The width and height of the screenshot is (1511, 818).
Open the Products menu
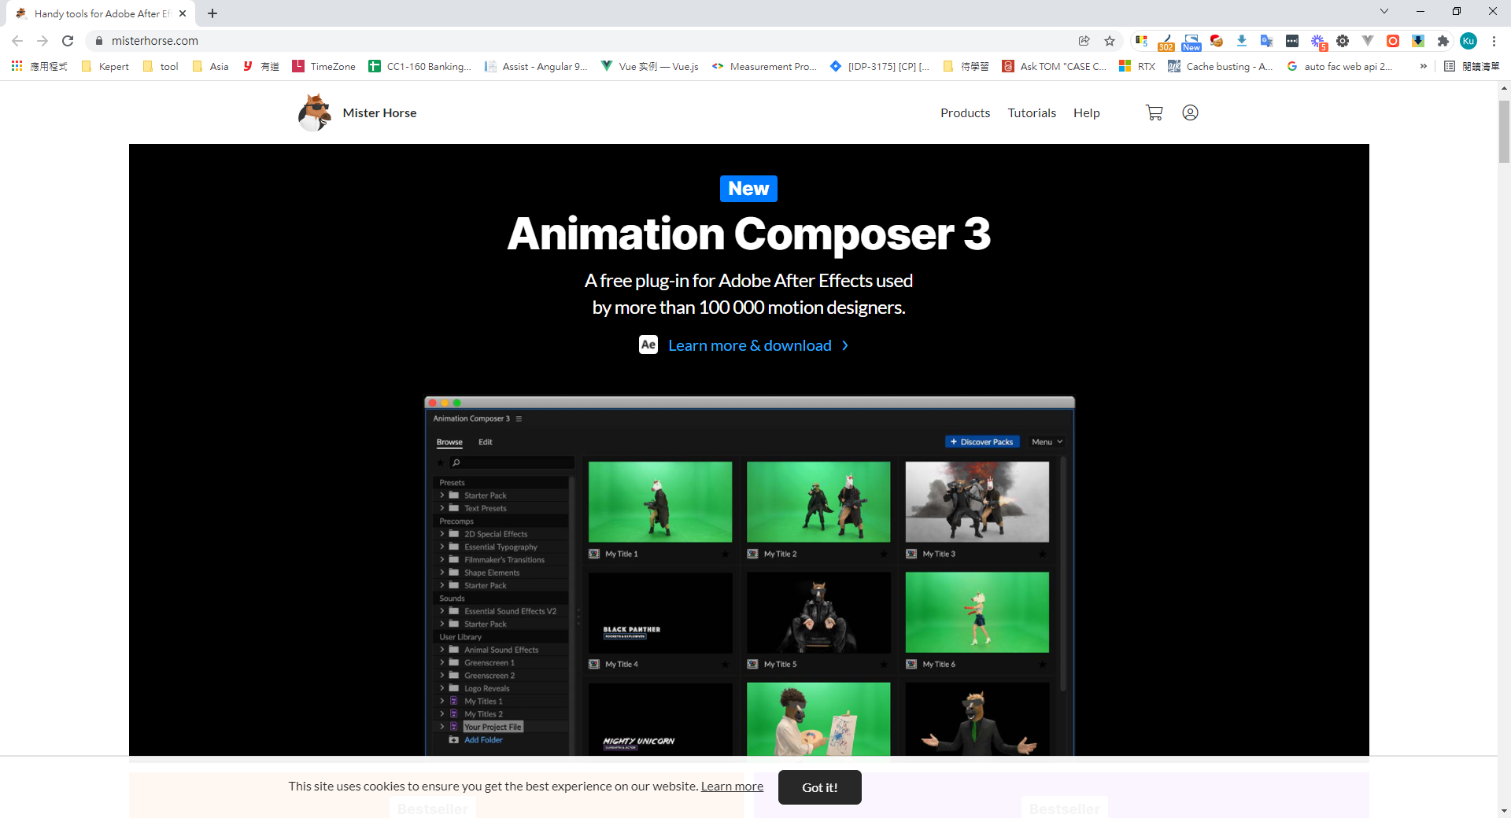point(965,112)
